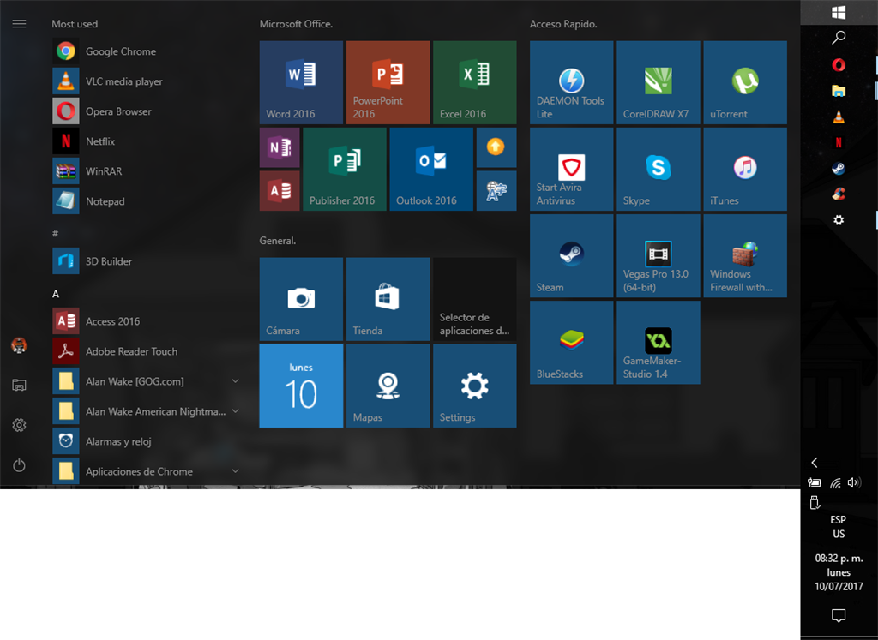Click the 'A' letter header in app list
This screenshot has width=878, height=640.
coord(56,294)
